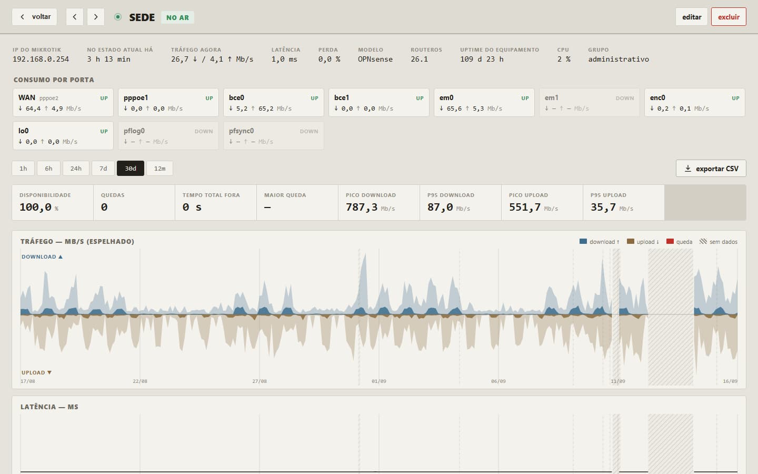Click the RouterOS version 26.1
Viewport: 758px width, 474px height.
coord(420,59)
